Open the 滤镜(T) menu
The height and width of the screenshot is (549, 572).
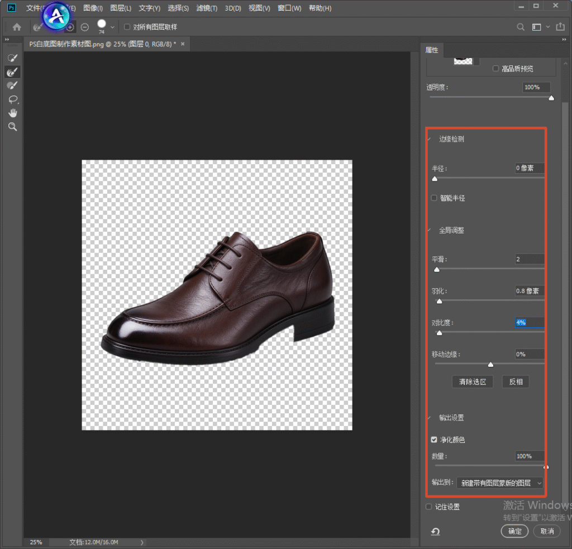pos(207,8)
